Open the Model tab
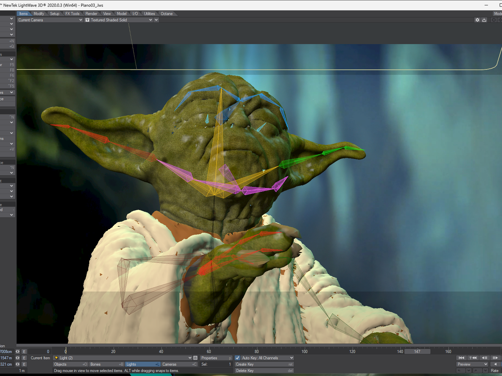Screen dimensions: 502x376 click(x=122, y=14)
